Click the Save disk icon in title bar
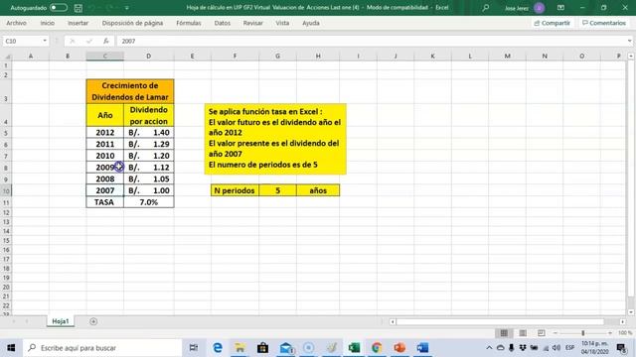Screen dimensions: 636x357 79,8
